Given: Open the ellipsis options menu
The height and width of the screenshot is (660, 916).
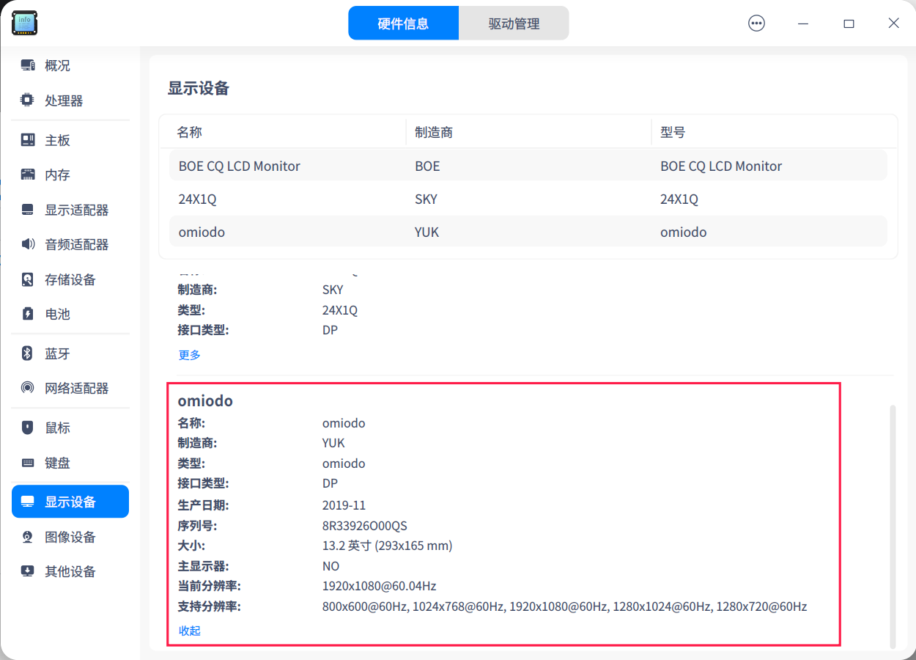Looking at the screenshot, I should (756, 23).
